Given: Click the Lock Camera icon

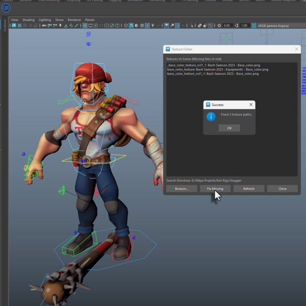Looking at the screenshot, I should point(49,25).
